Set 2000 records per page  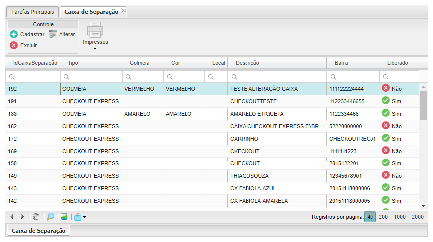click(418, 217)
